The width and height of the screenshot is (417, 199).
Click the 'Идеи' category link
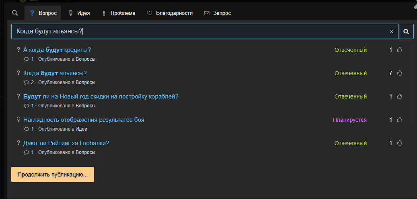(x=82, y=129)
